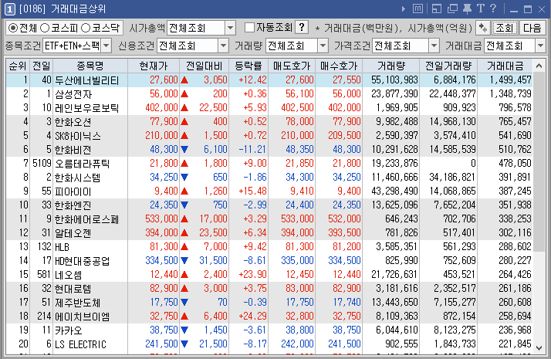Select 한화오션 stock name
This screenshot has height=359, width=551.
[73, 122]
